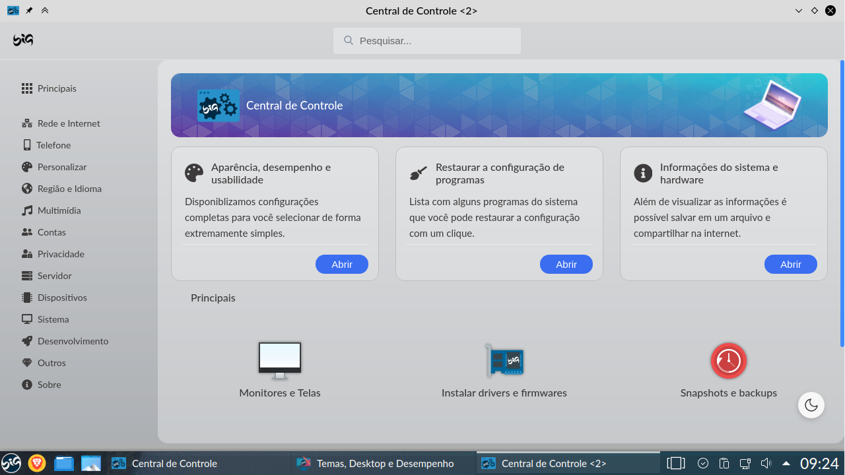The width and height of the screenshot is (845, 475).
Task: Expand hidden icons in system tray
Action: pyautogui.click(x=786, y=462)
